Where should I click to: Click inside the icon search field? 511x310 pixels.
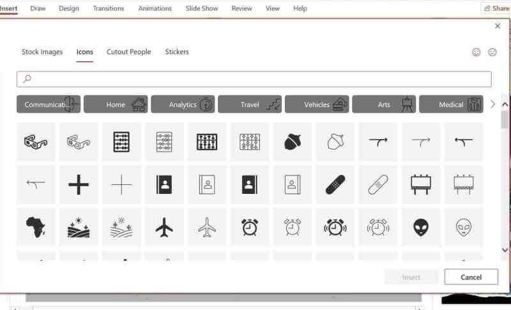click(254, 79)
